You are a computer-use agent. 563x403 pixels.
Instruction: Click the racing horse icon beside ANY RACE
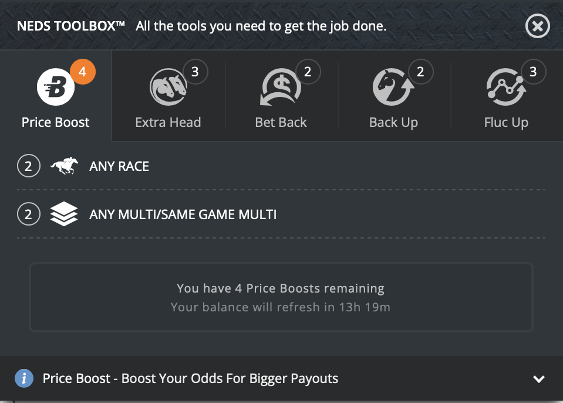(64, 166)
